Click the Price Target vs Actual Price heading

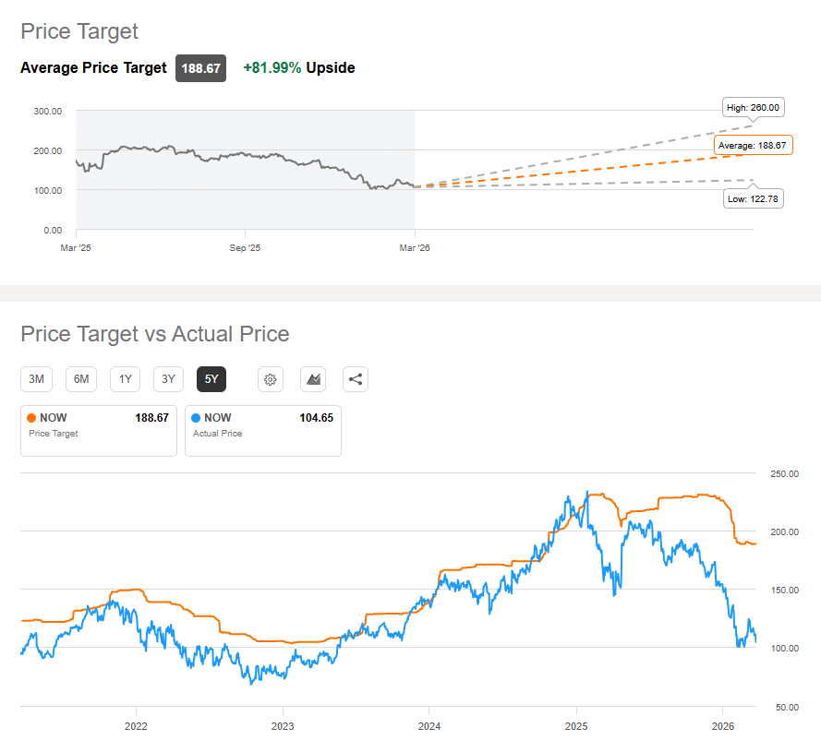(x=155, y=334)
